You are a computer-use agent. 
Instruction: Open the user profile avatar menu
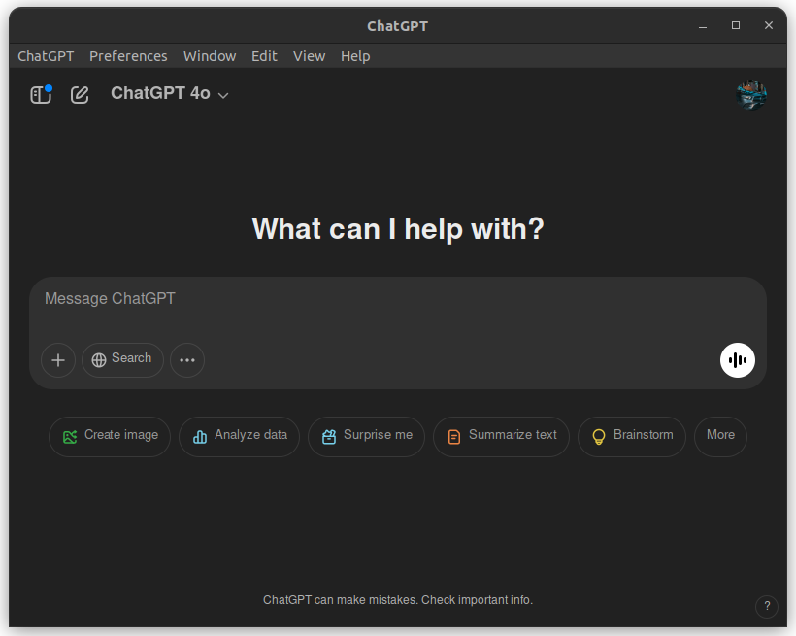(751, 94)
